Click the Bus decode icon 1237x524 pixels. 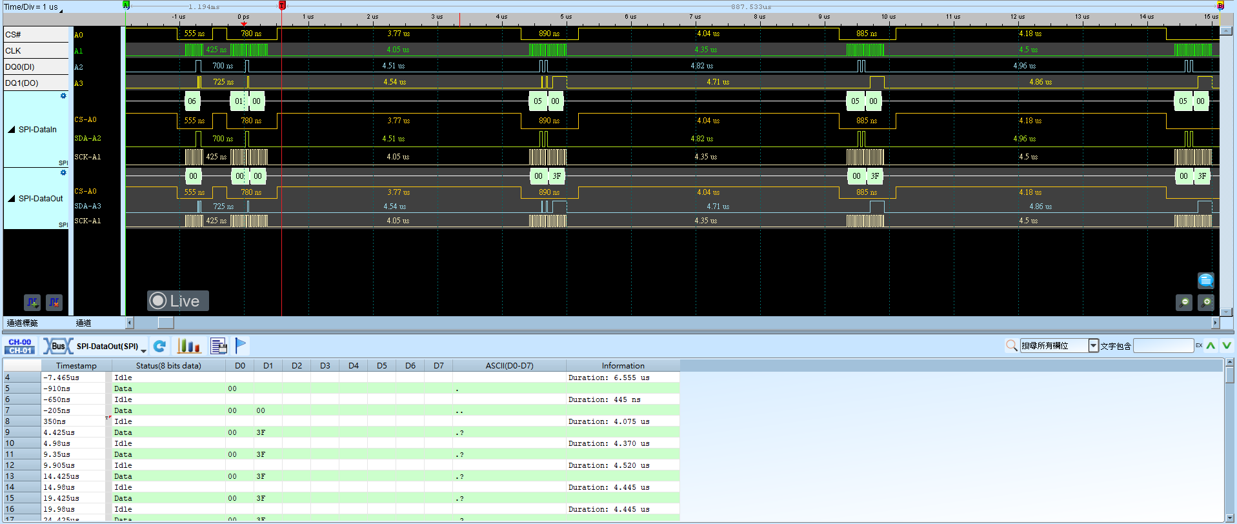pyautogui.click(x=57, y=347)
